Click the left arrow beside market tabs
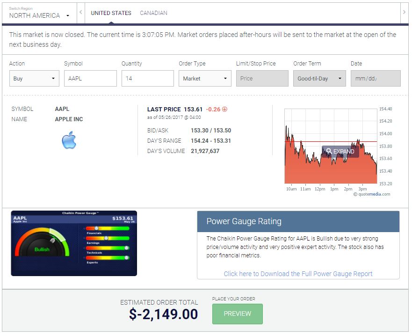This screenshot has height=336, width=412. (80, 12)
